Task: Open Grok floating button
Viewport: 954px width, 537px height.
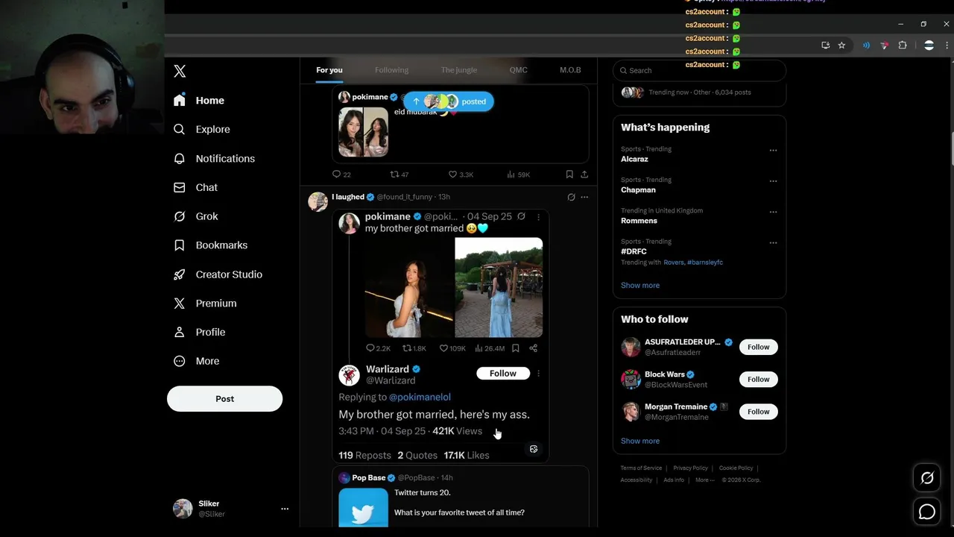Action: 927,478
